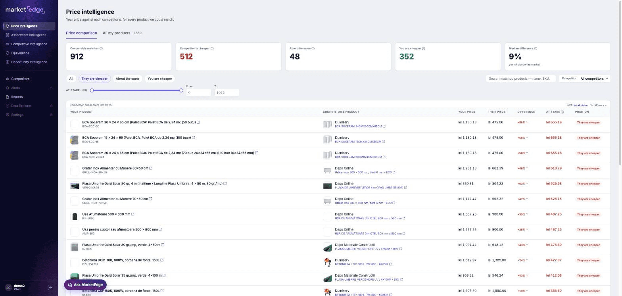Click Ask MarketEdge chat button
622x296 pixels.
pos(85,285)
